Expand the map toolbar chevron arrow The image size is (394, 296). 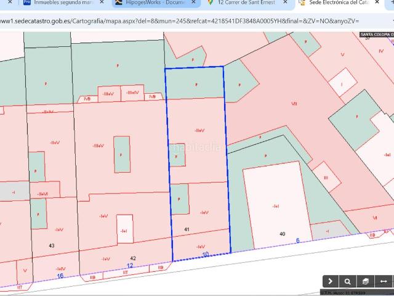(x=330, y=281)
